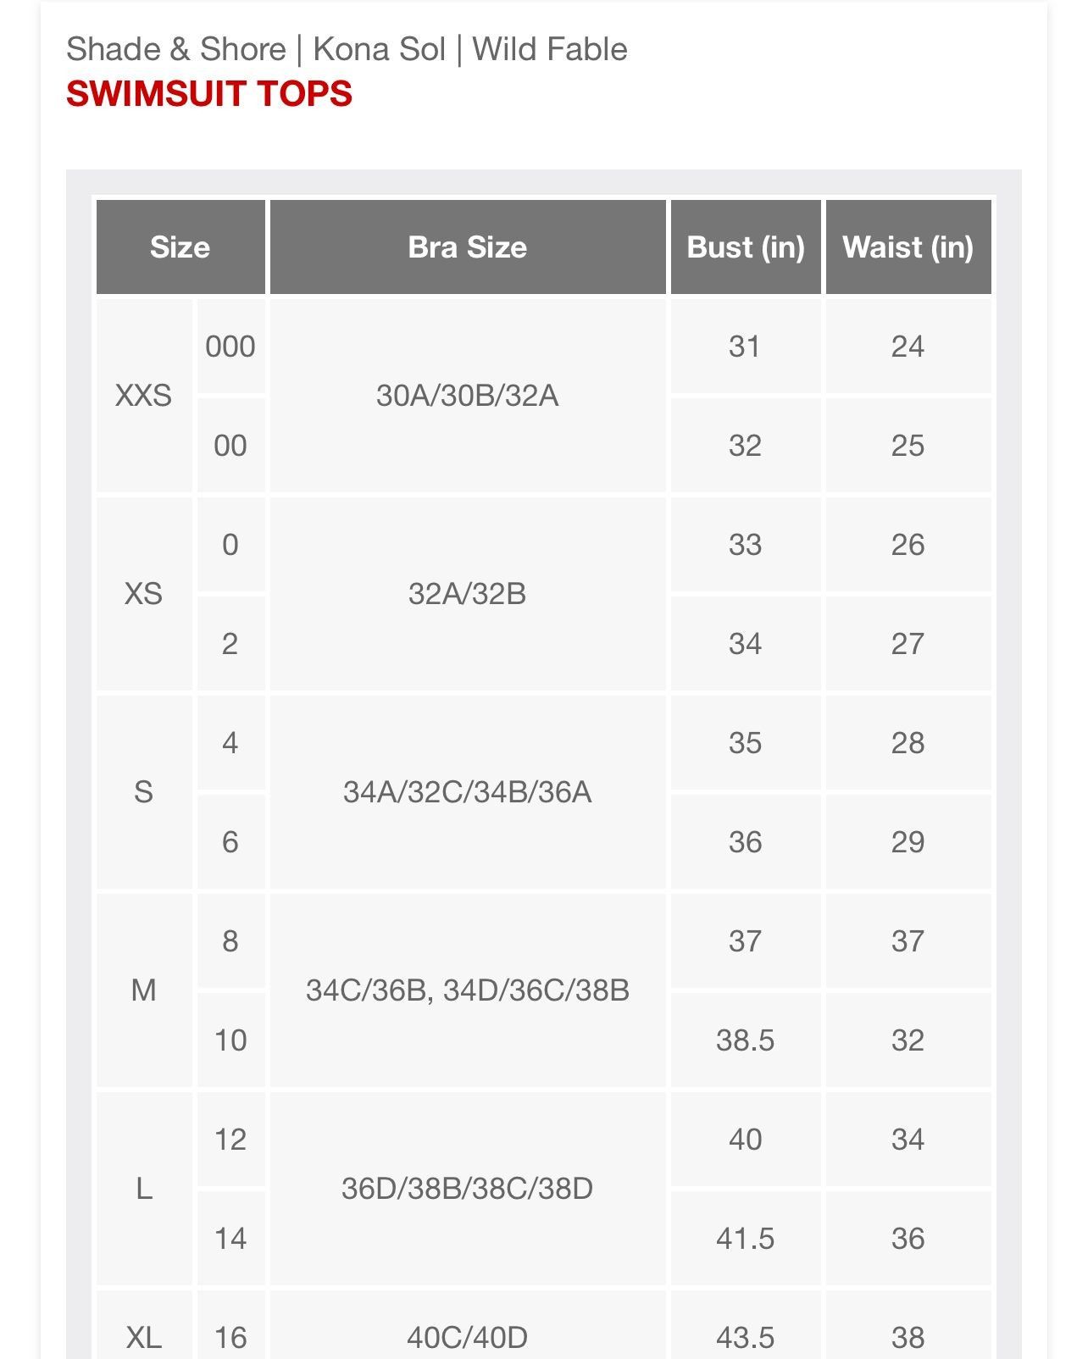Click the 32A/32B bra size cell
Screen dimensions: 1088x1359
coord(468,594)
